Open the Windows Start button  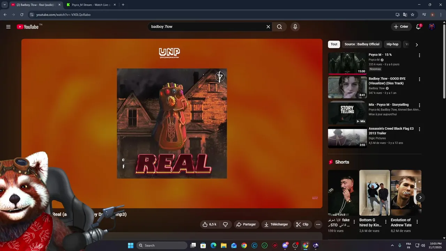click(x=131, y=245)
